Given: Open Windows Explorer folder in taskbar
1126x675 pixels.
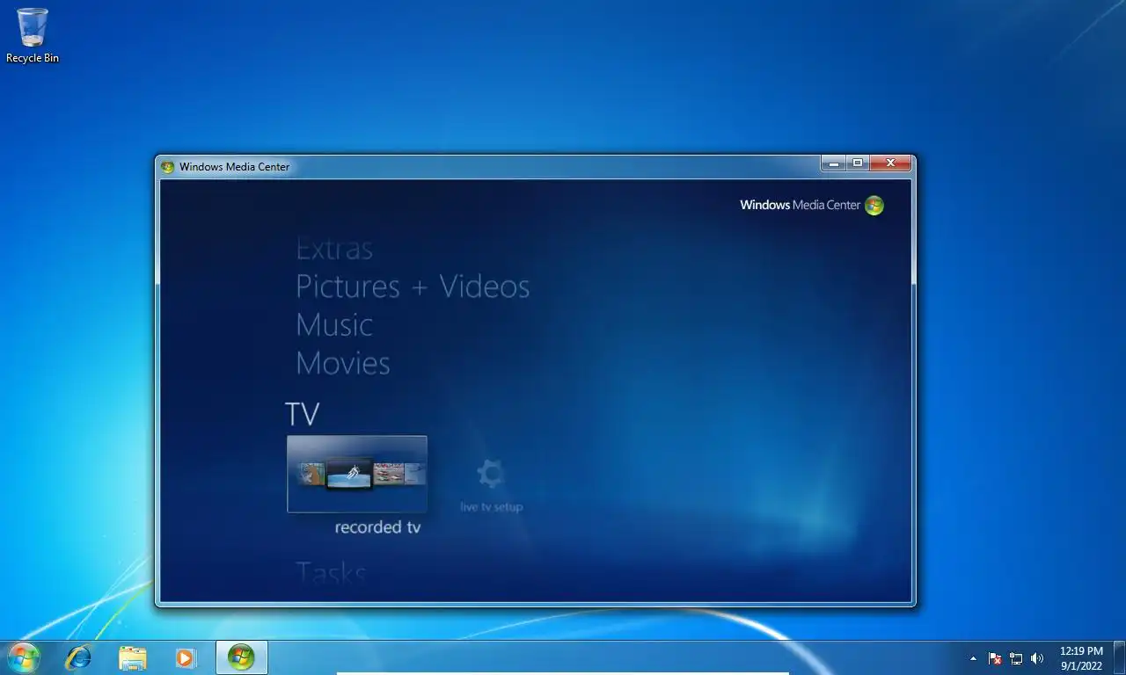Looking at the screenshot, I should 133,657.
